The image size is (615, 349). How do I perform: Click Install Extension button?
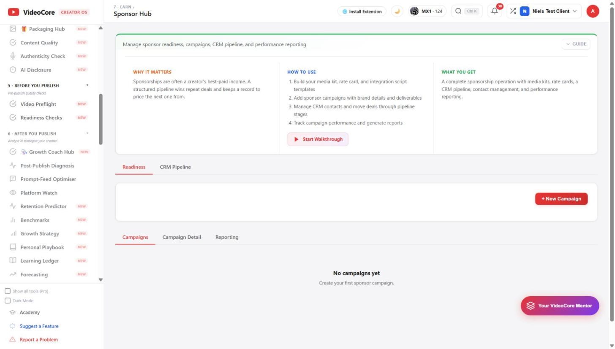[362, 11]
